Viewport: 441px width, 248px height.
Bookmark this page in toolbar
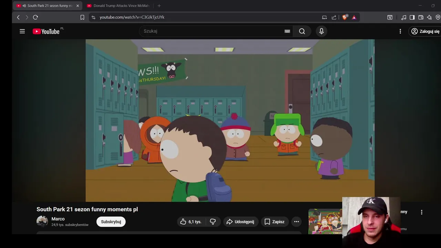tap(82, 17)
